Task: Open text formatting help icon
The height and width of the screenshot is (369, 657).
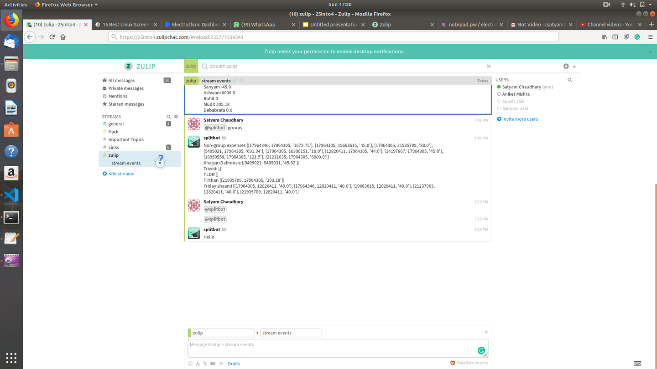Action: tap(198, 364)
